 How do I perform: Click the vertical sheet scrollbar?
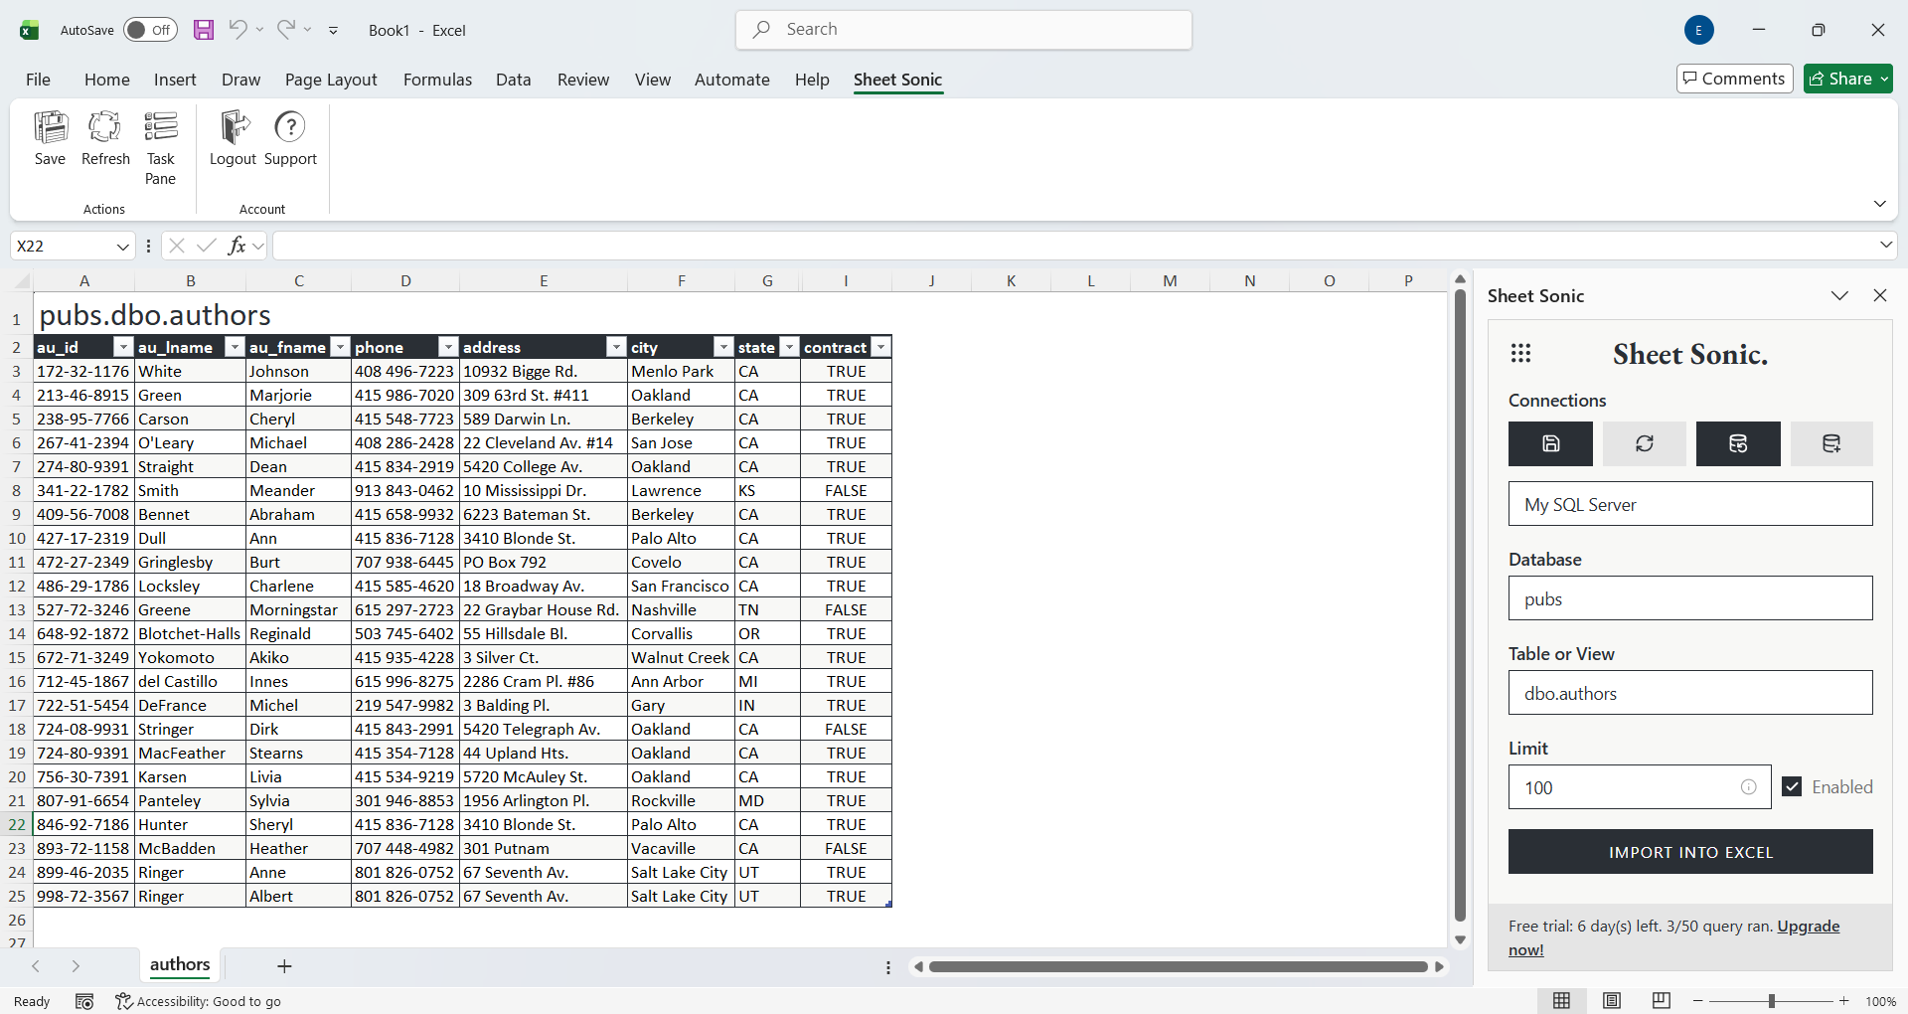(x=1460, y=605)
